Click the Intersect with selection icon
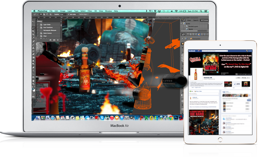Image resolution: width=258 pixels, height=157 pixels. 50,14
